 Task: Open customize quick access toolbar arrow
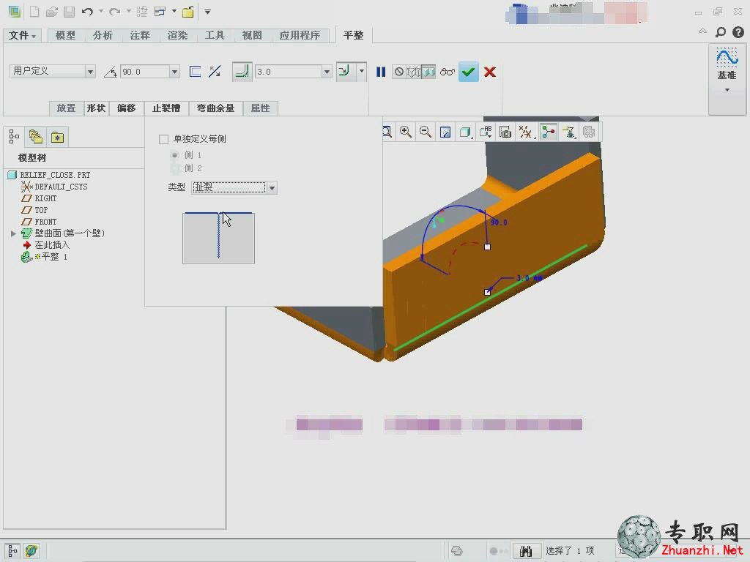coord(207,12)
